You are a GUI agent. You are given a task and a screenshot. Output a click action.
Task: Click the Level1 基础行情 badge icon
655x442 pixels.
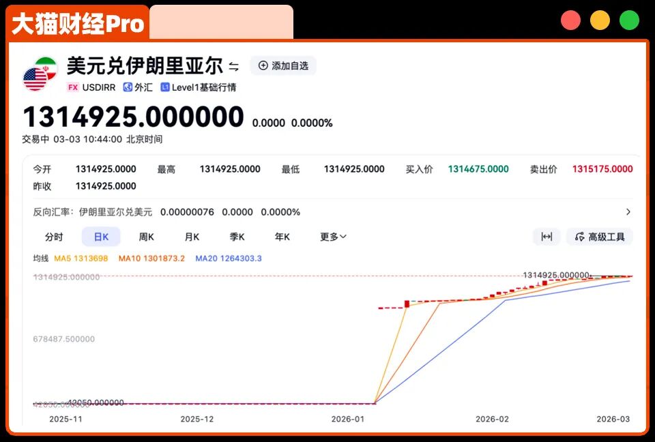165,87
